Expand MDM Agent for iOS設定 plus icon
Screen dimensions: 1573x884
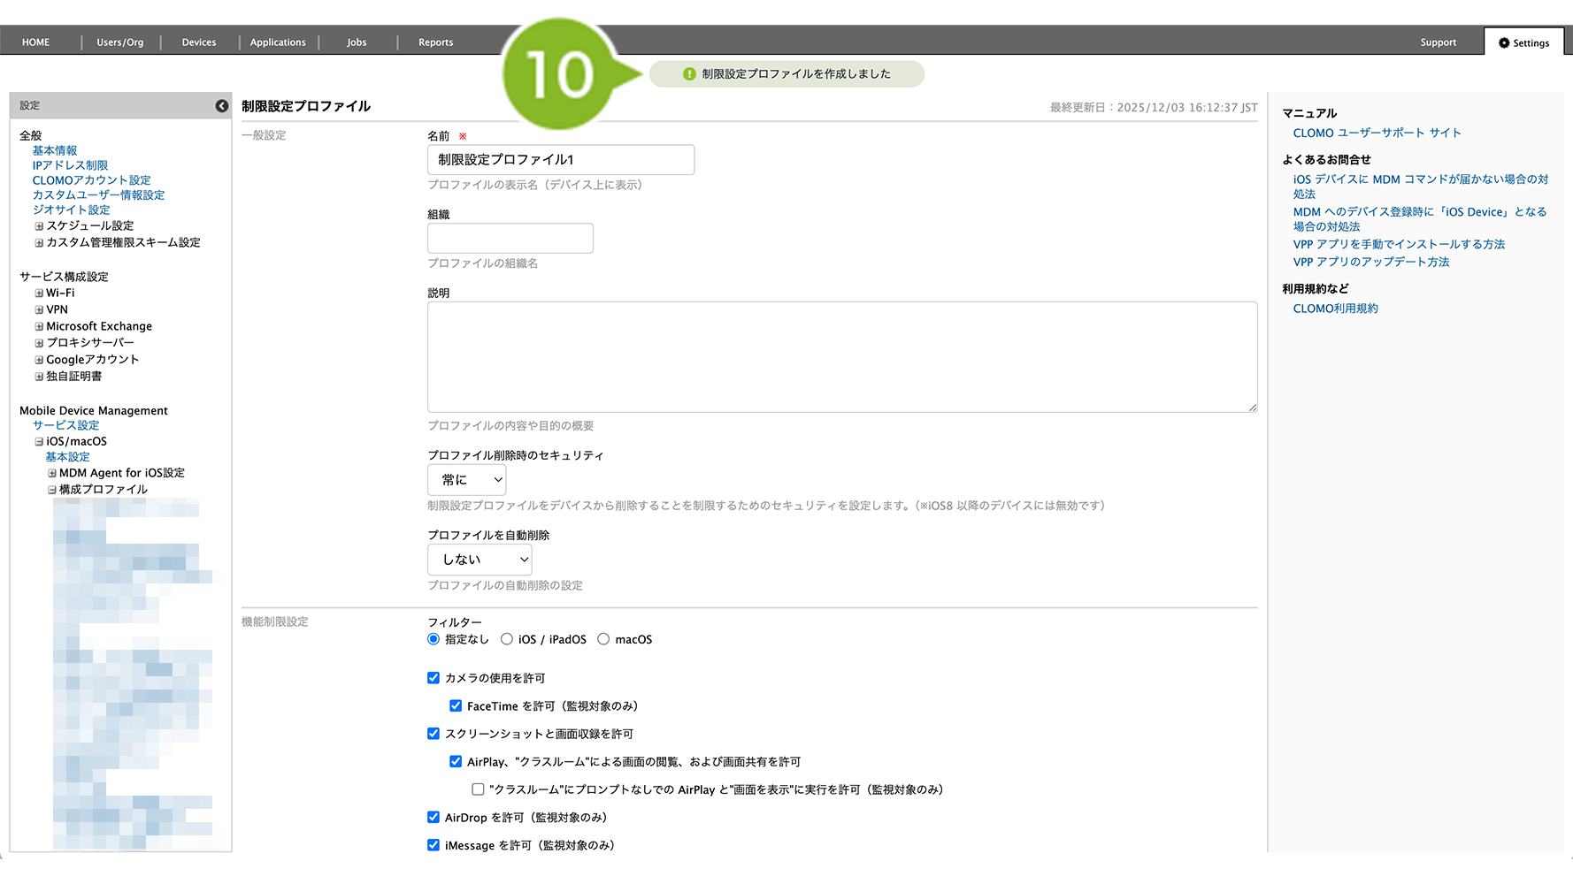52,474
